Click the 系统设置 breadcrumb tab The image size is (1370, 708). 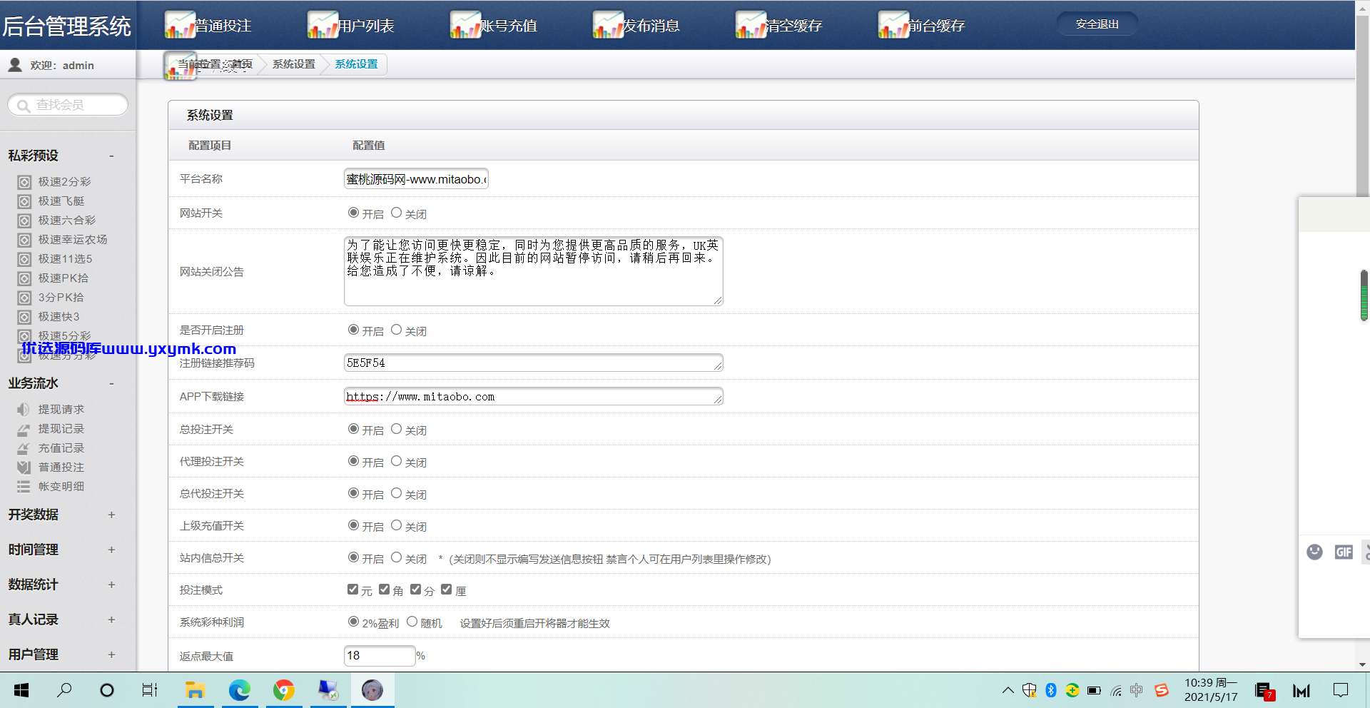356,64
